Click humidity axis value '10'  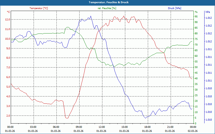point(196,112)
